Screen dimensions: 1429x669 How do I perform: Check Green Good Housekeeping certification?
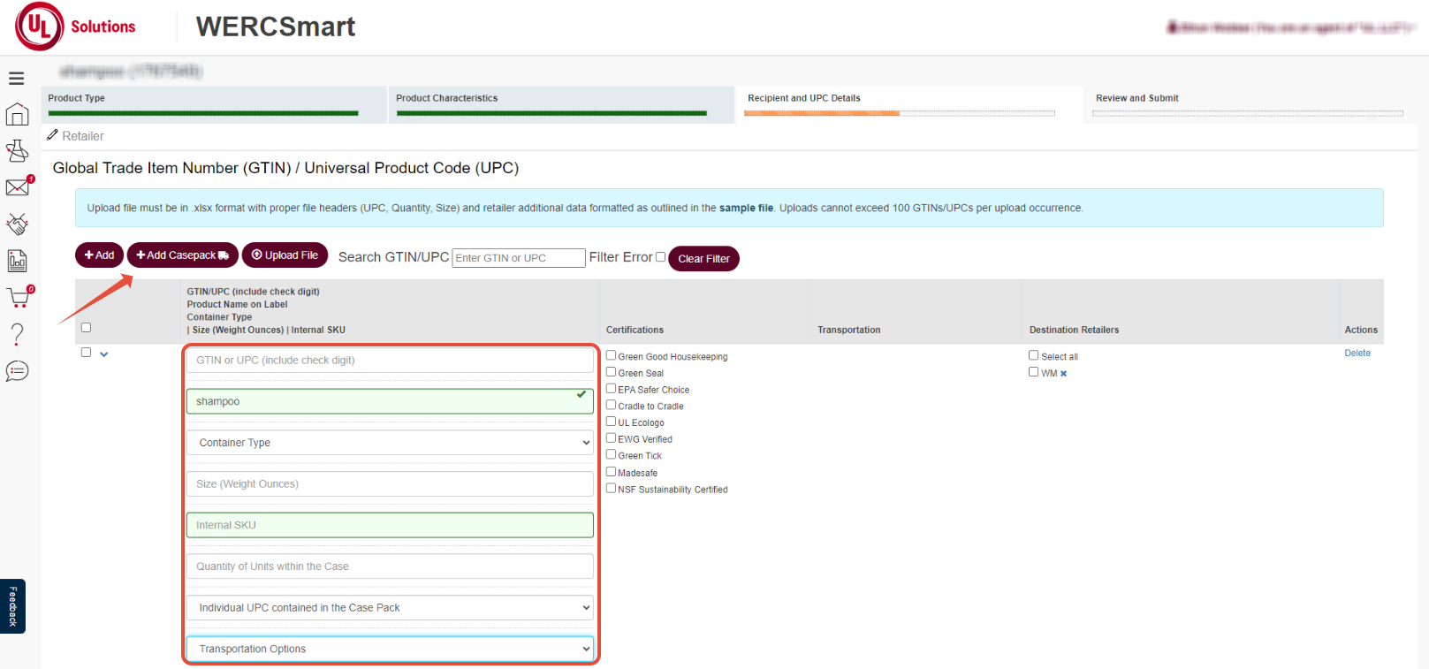[611, 355]
